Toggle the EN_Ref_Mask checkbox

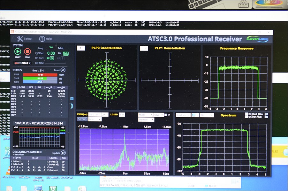click(246, 117)
